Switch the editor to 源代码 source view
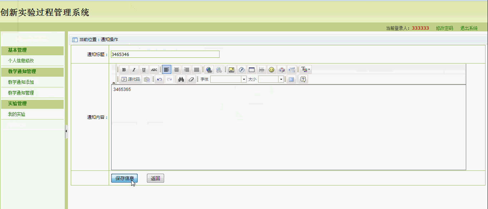The height and width of the screenshot is (209, 488). (130, 79)
